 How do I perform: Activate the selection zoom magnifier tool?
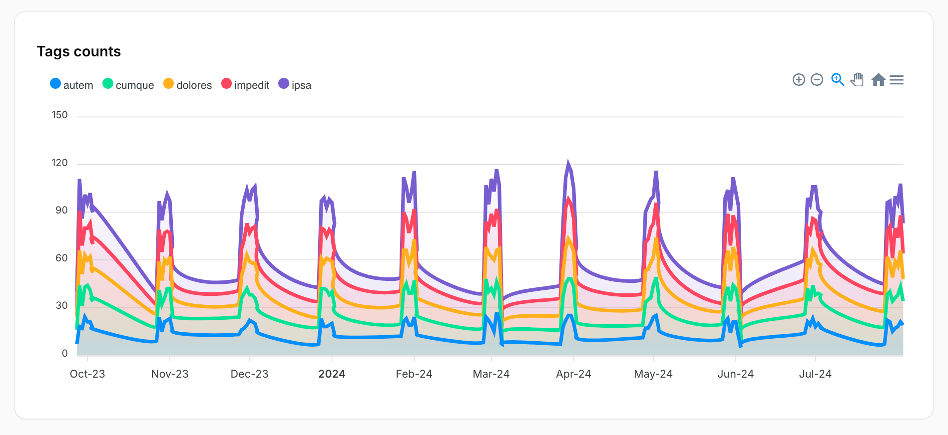pyautogui.click(x=838, y=80)
